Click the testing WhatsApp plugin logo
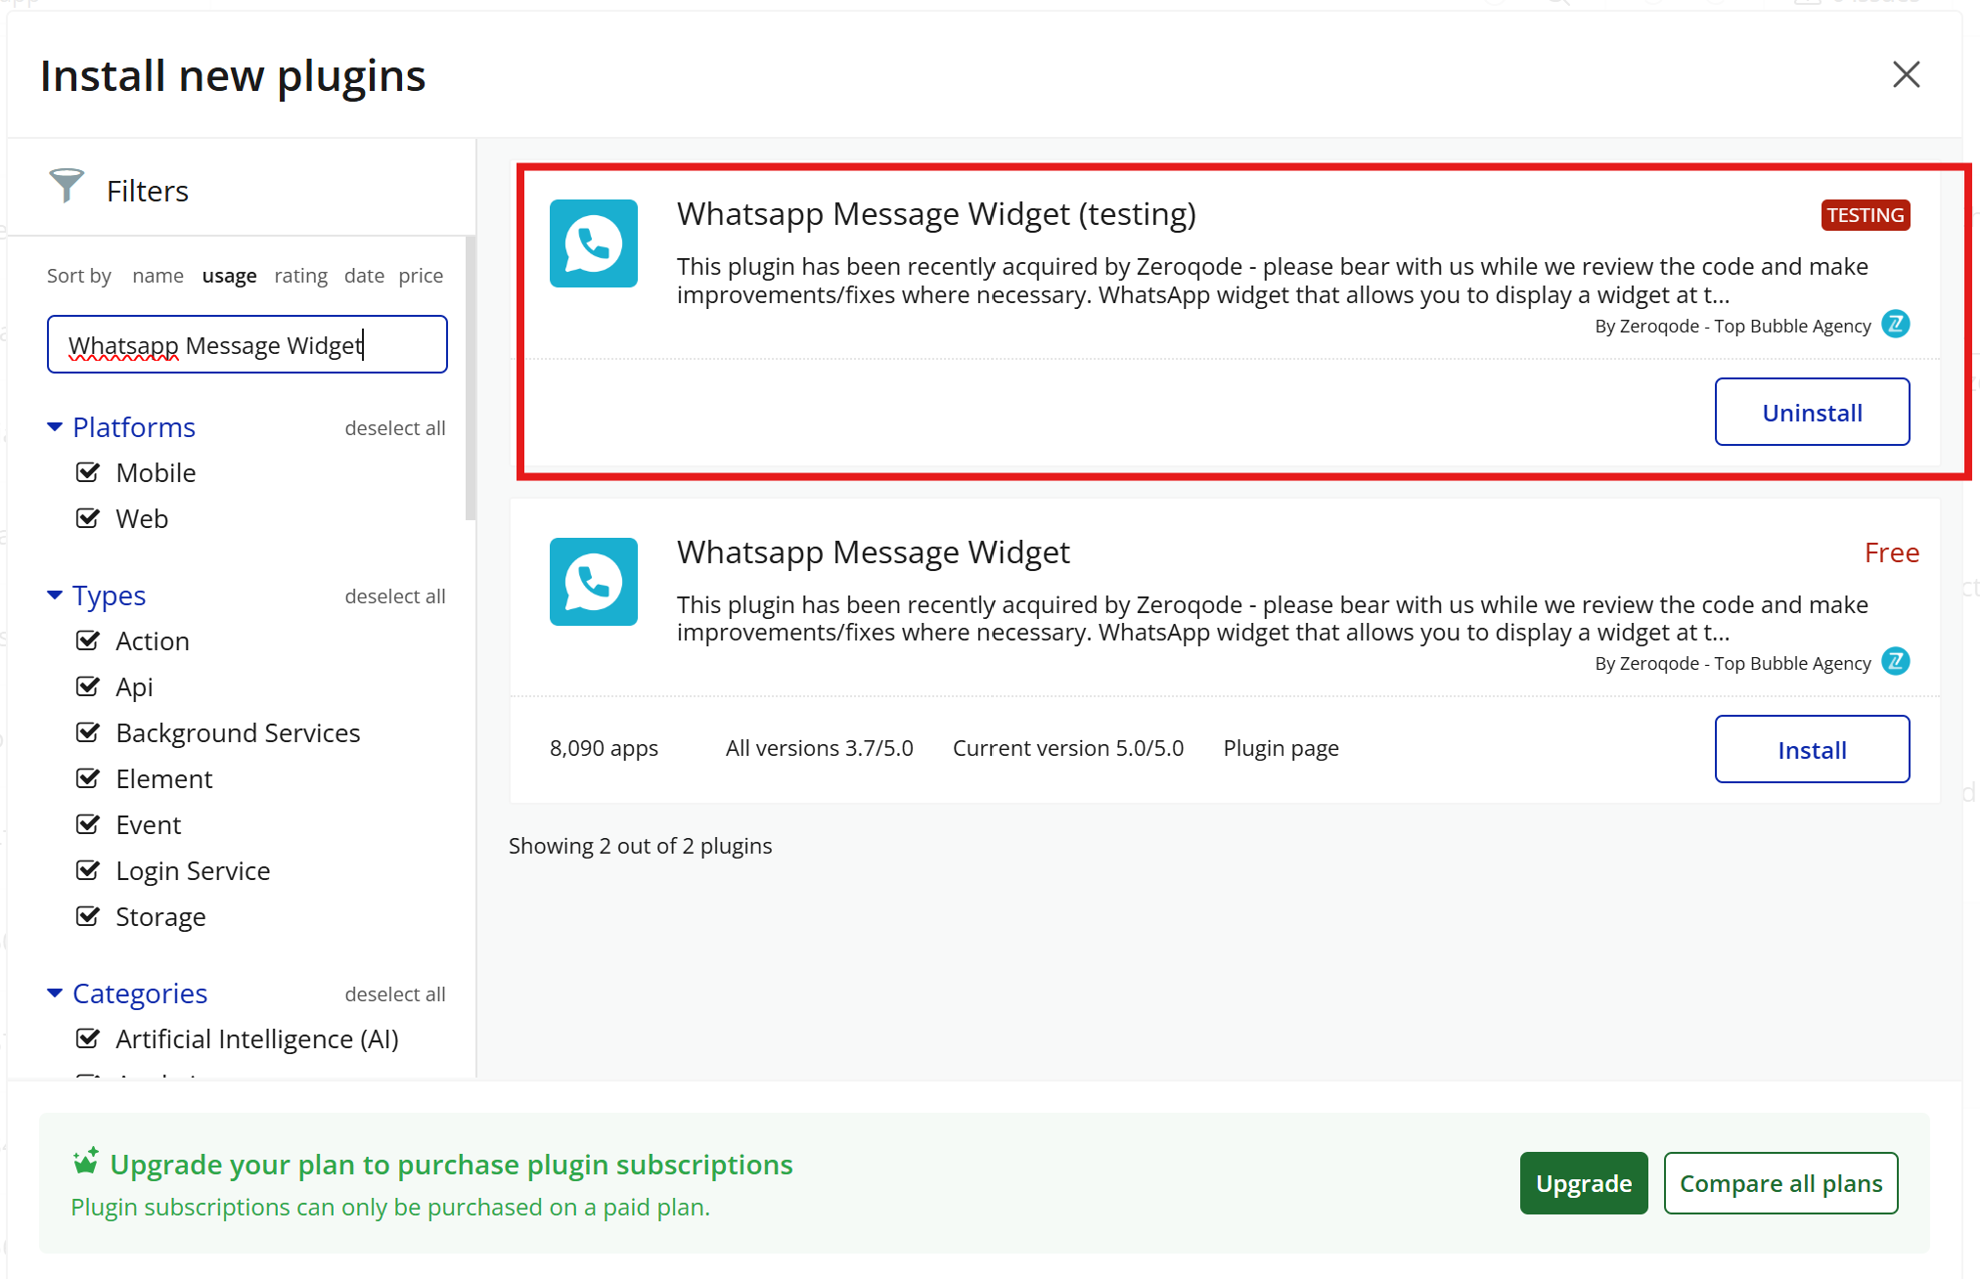The width and height of the screenshot is (1980, 1279). [x=593, y=243]
